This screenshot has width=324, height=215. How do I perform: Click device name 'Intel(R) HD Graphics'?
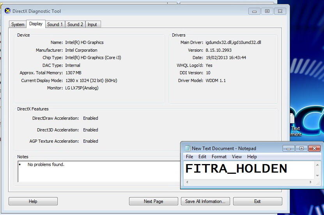(84, 42)
